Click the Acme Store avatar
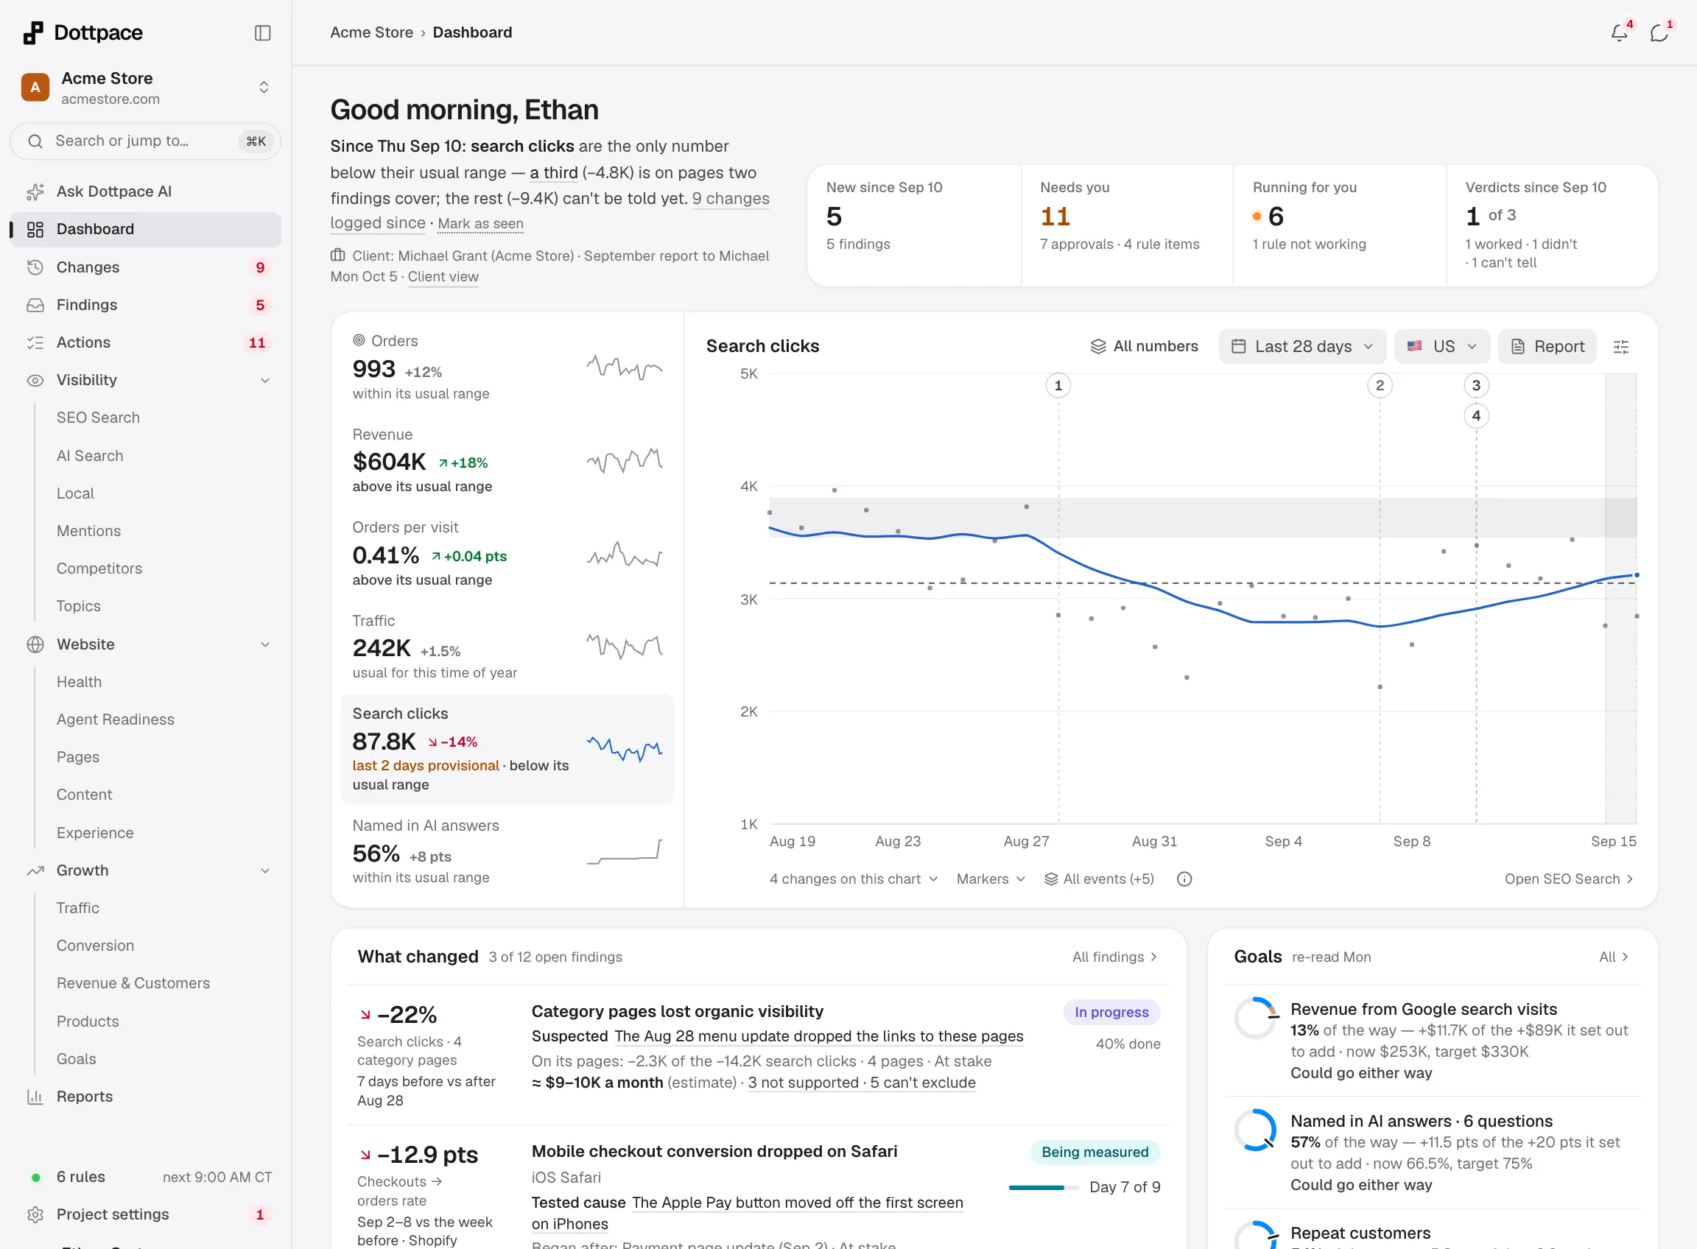Image resolution: width=1697 pixels, height=1249 pixels. coord(35,87)
